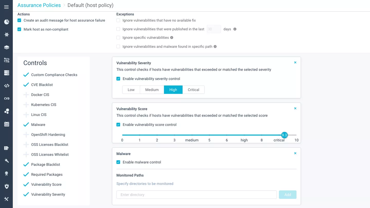Select High severity level
The image size is (370, 208).
point(173,90)
